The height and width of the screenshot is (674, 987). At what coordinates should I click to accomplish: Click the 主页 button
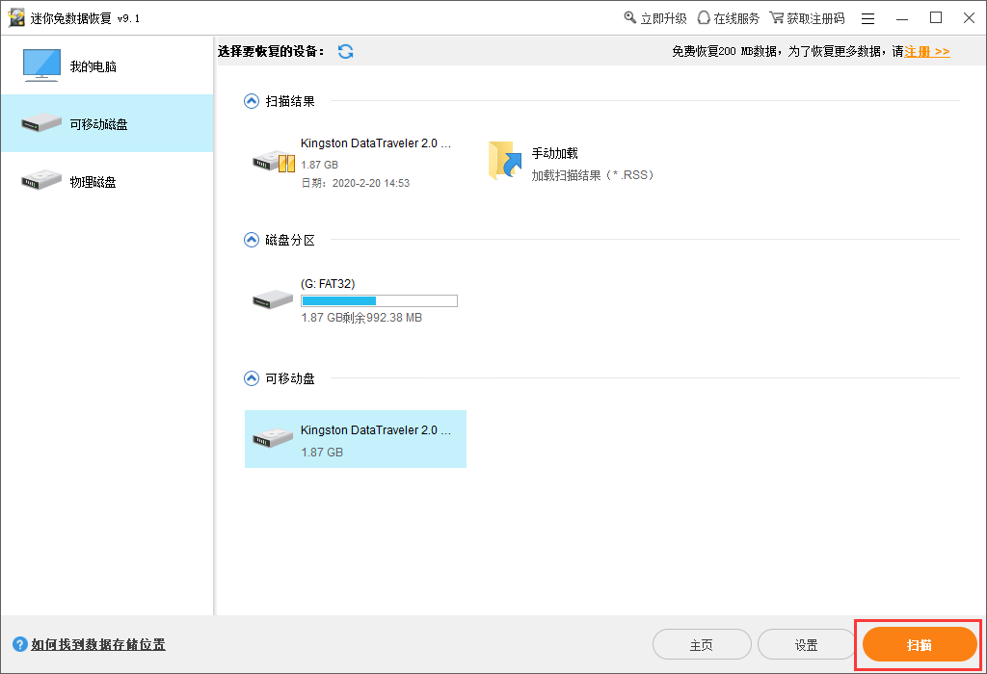click(x=702, y=644)
